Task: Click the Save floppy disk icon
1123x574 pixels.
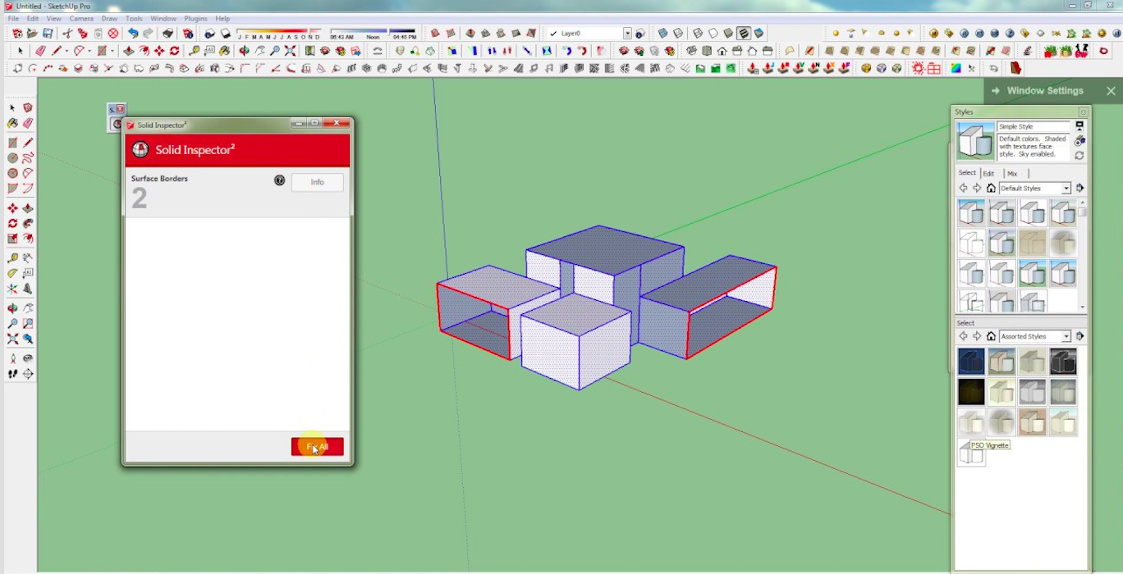Action: click(x=48, y=34)
